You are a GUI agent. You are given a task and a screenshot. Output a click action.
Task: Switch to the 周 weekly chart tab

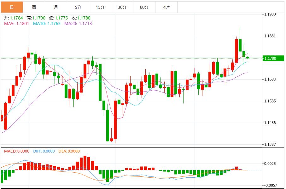(x=34, y=6)
